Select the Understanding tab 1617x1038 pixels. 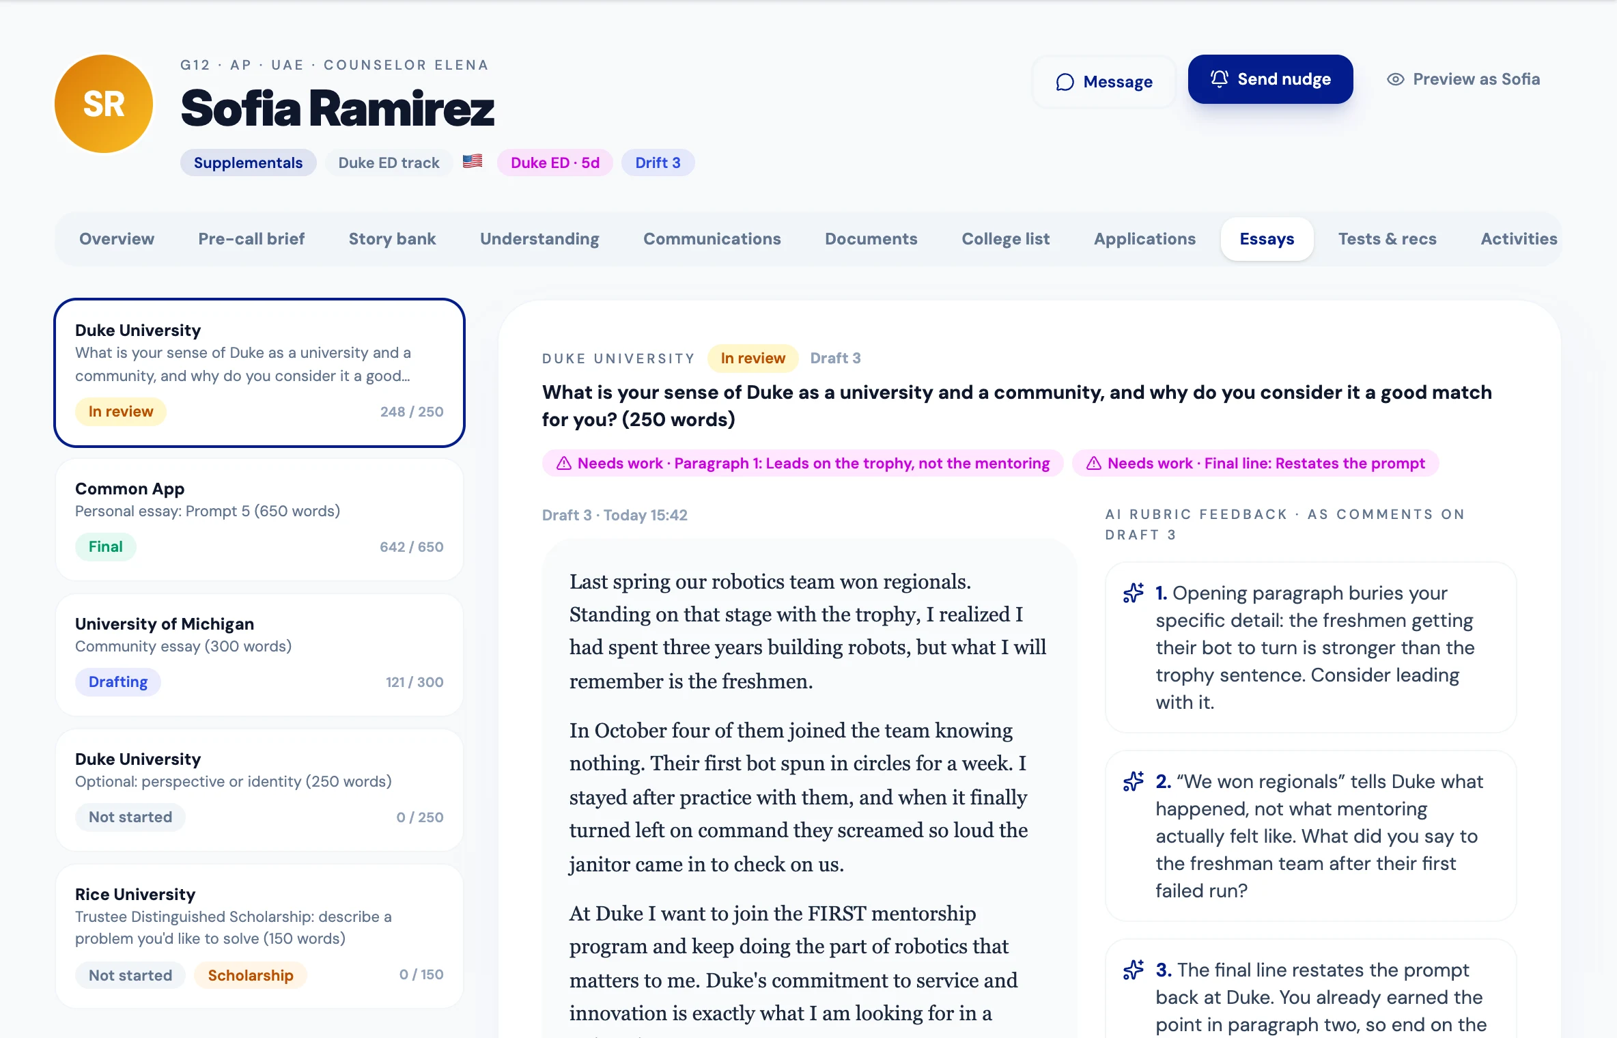point(539,239)
